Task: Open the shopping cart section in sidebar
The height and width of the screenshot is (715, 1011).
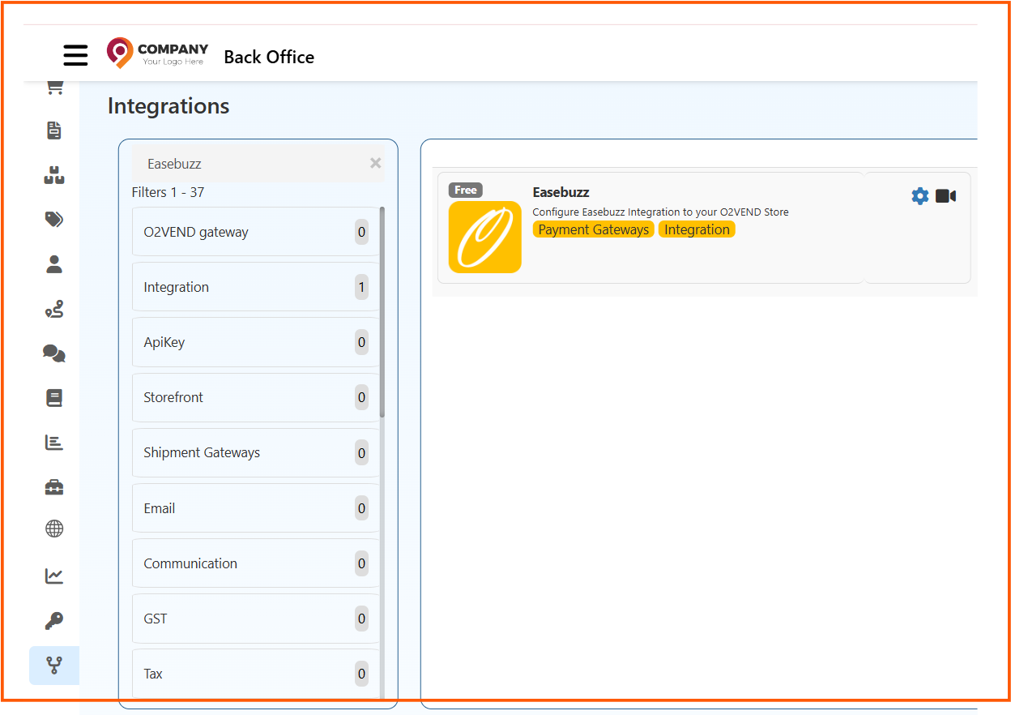Action: point(53,87)
